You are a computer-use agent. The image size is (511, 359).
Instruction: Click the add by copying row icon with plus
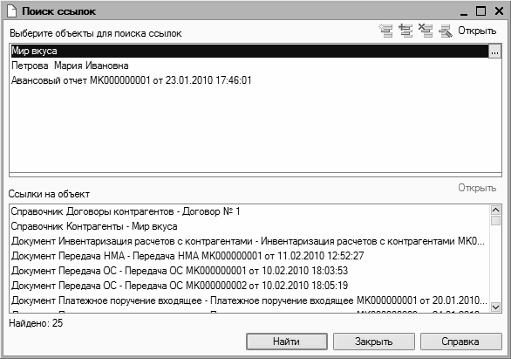pos(405,31)
